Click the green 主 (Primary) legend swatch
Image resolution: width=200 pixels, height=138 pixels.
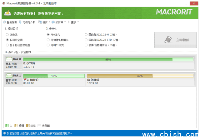(7, 126)
